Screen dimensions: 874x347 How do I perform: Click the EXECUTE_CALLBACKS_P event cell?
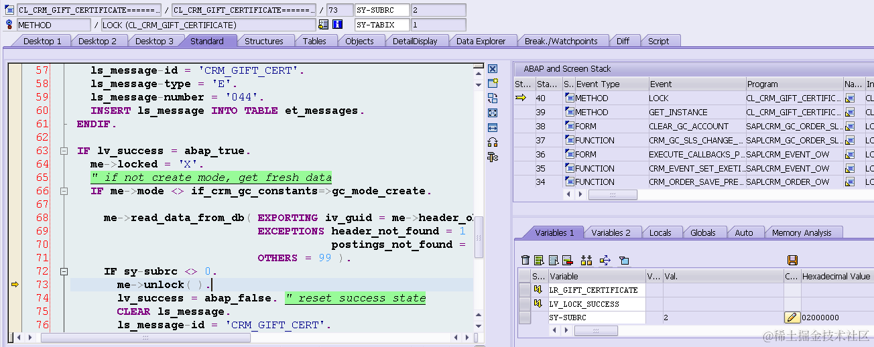[696, 154]
